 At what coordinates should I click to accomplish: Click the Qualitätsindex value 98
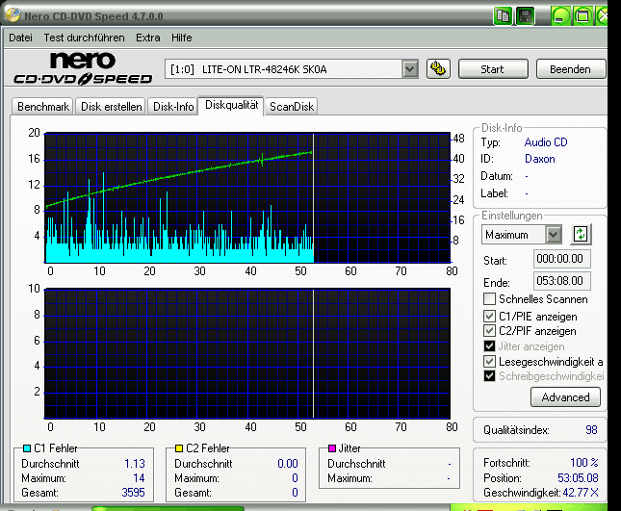tap(591, 430)
